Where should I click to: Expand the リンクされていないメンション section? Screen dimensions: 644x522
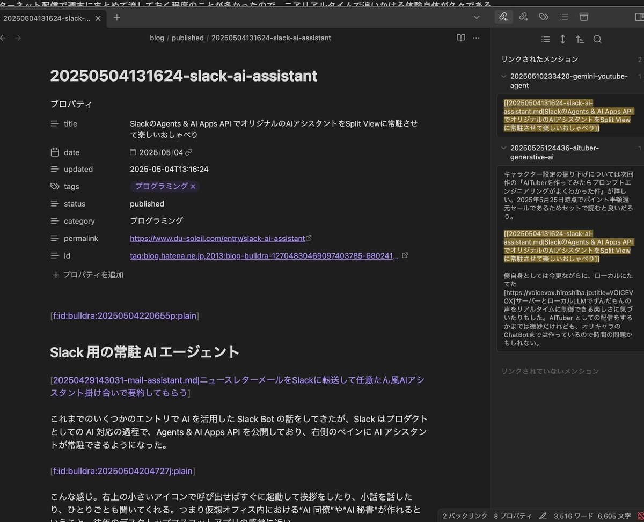(x=550, y=371)
